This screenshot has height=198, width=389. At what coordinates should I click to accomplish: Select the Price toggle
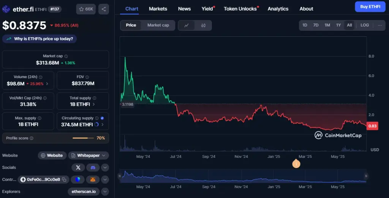131,25
